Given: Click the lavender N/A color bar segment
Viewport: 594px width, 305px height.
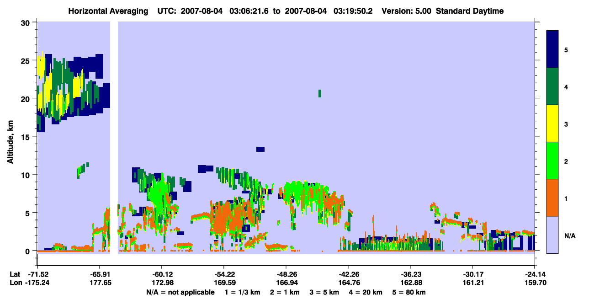Looking at the screenshot, I should (553, 235).
